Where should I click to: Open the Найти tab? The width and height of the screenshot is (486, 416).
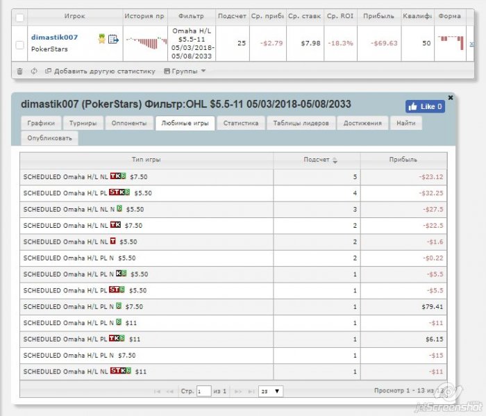click(406, 123)
